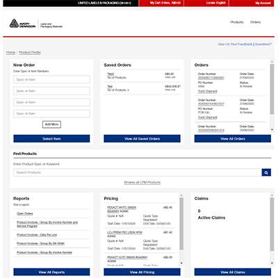Click the first Spec or Item field
This screenshot has height=278, width=278.
click(51, 79)
